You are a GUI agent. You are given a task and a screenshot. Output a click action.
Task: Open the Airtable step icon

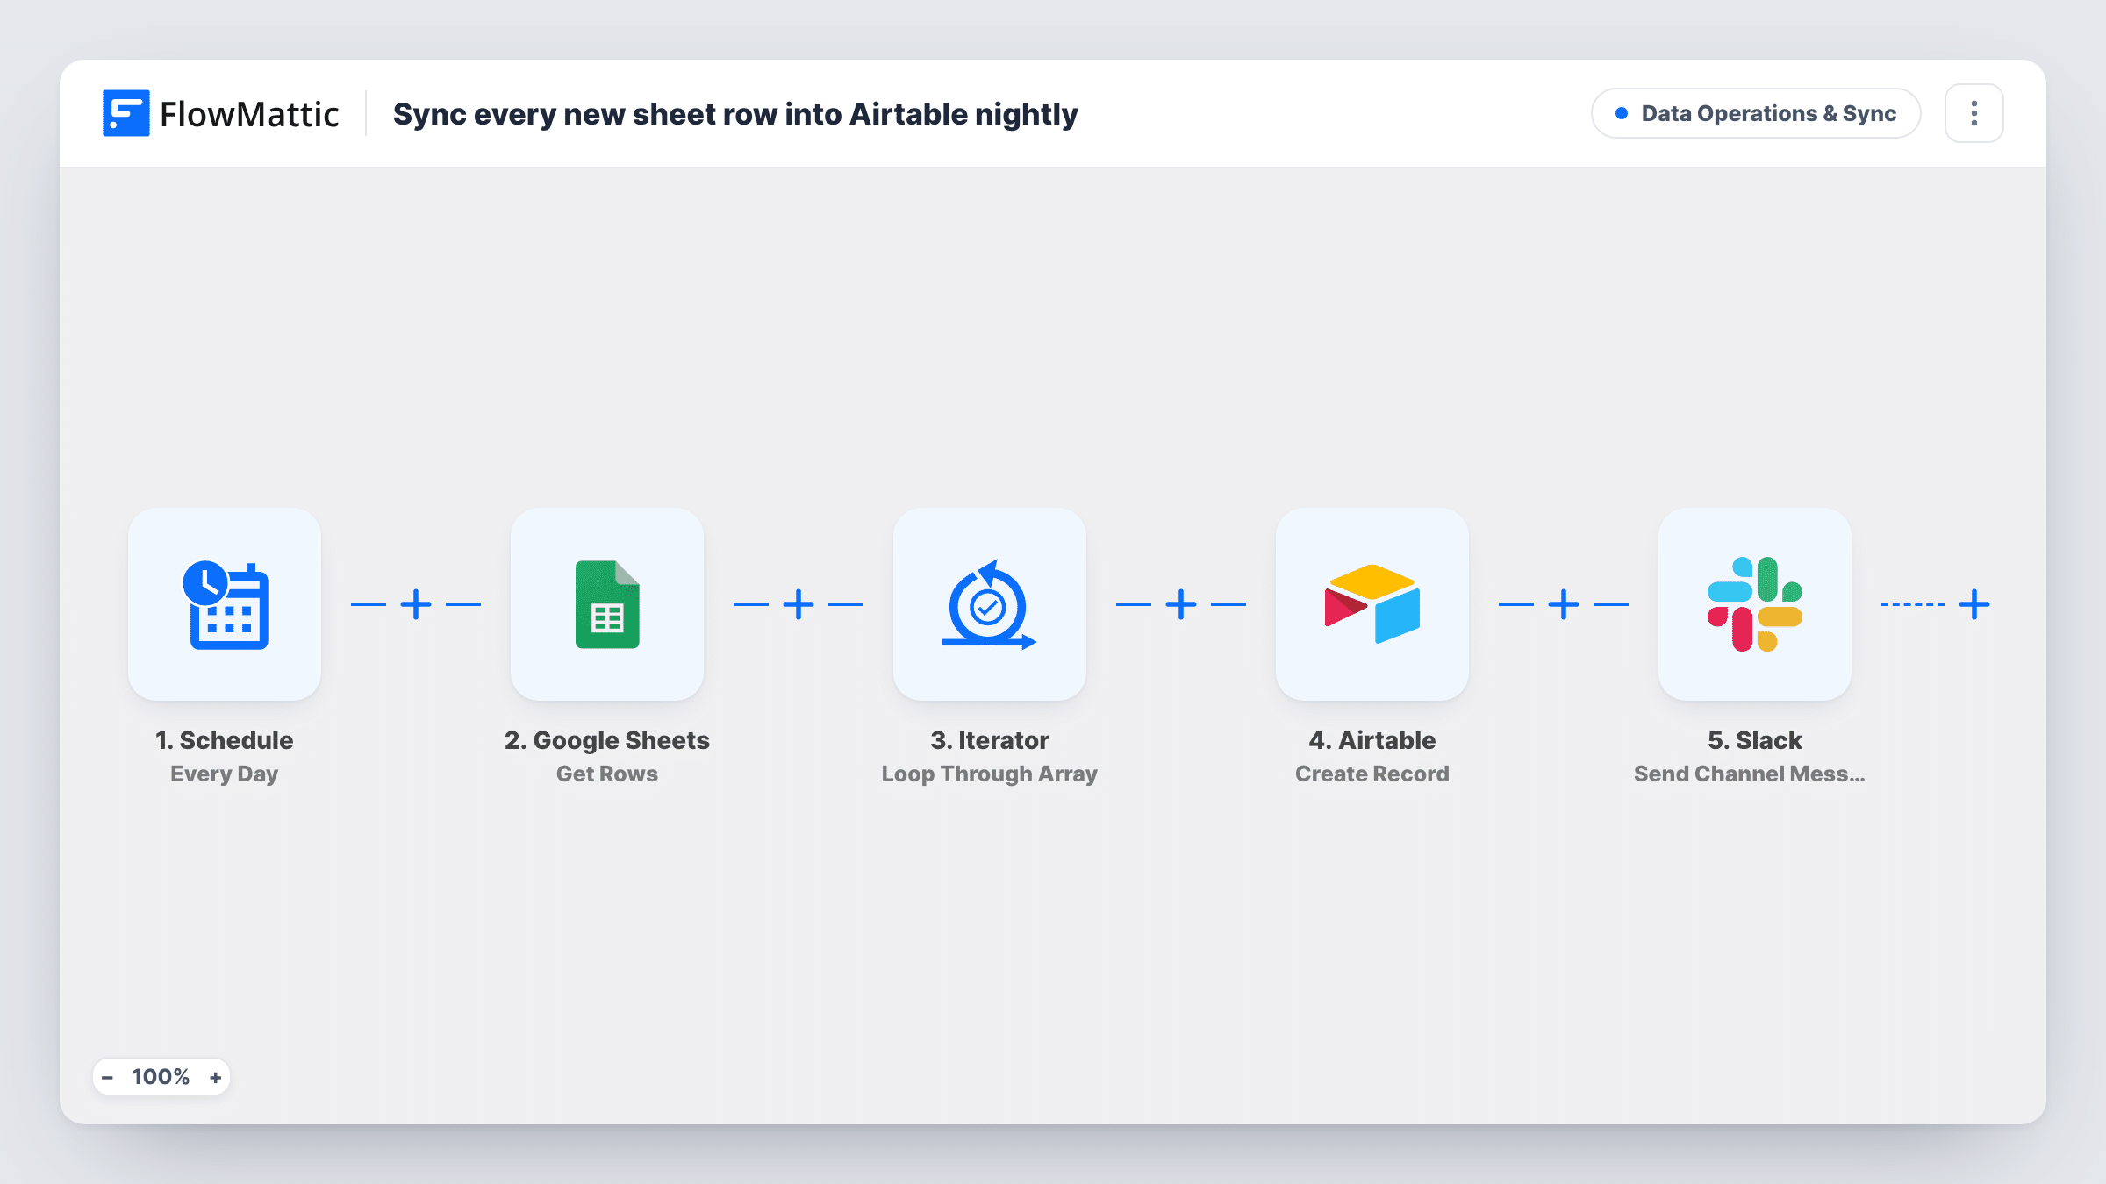click(1372, 604)
